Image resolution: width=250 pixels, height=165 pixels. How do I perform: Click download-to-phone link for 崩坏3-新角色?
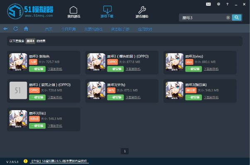tap(55, 69)
